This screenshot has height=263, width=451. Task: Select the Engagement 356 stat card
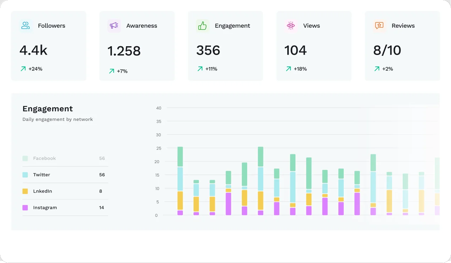click(x=225, y=46)
